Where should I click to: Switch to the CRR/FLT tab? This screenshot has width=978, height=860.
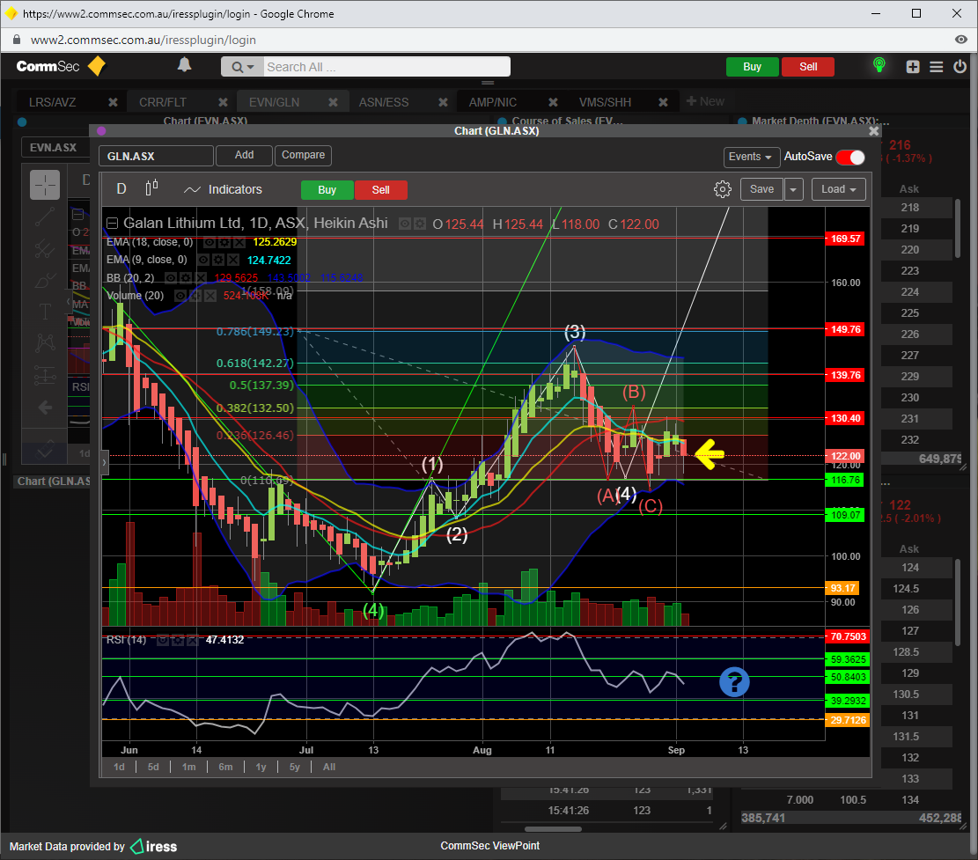pos(162,102)
